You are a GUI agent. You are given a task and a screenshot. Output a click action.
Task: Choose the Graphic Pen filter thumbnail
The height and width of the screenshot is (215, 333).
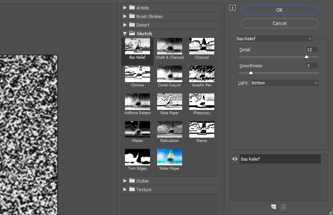[x=201, y=74]
